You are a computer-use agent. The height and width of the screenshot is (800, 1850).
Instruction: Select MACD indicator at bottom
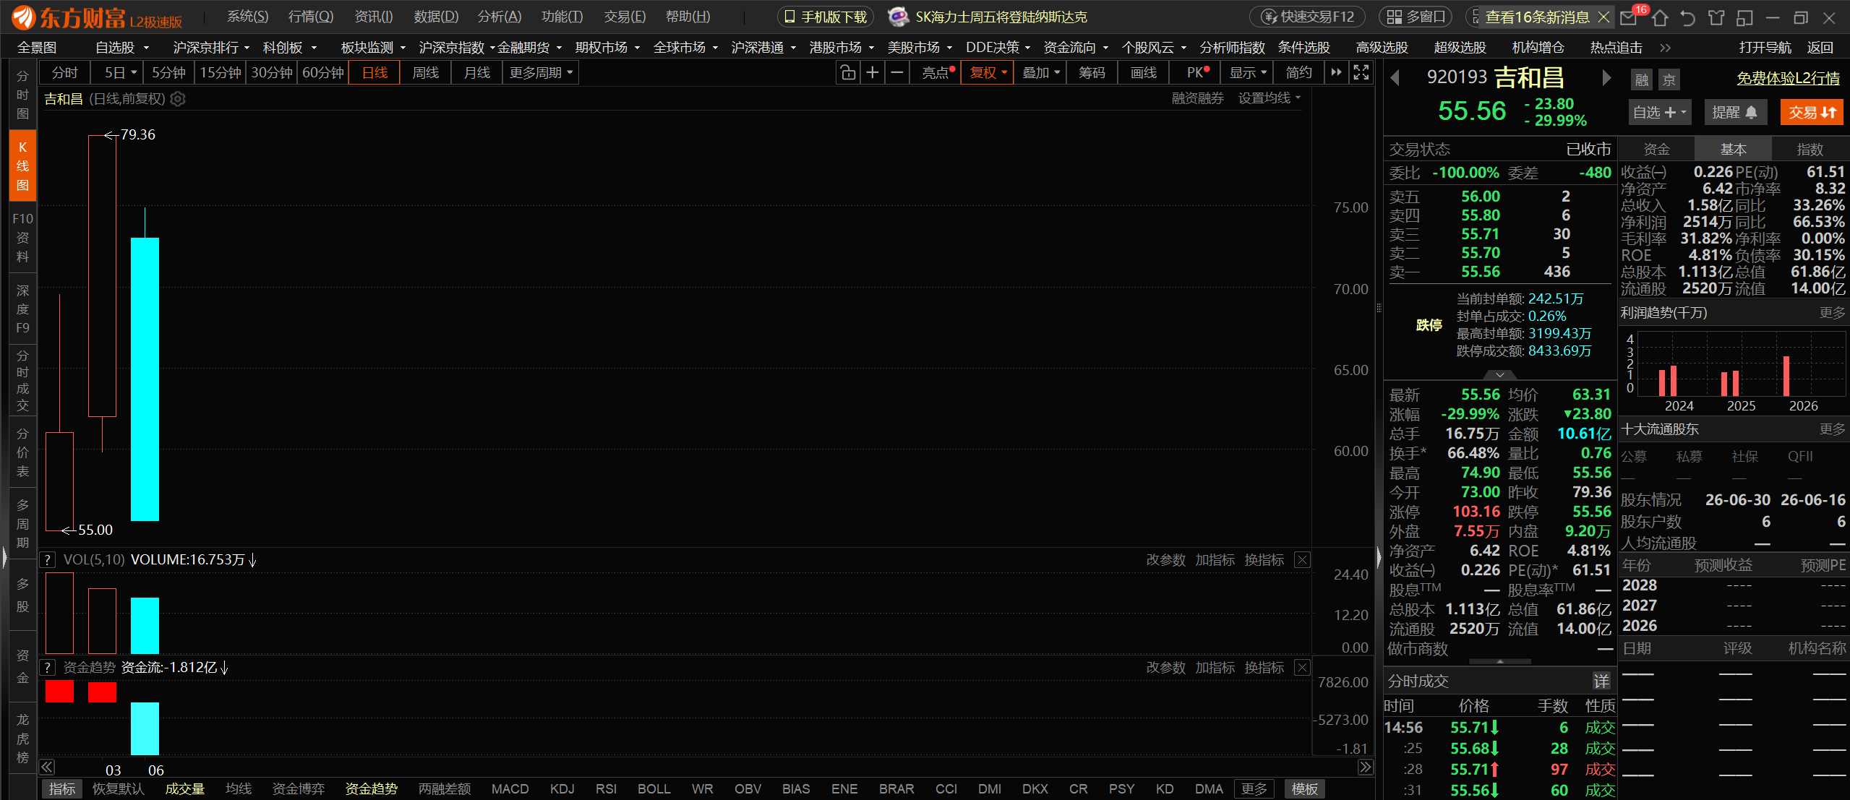(x=510, y=788)
